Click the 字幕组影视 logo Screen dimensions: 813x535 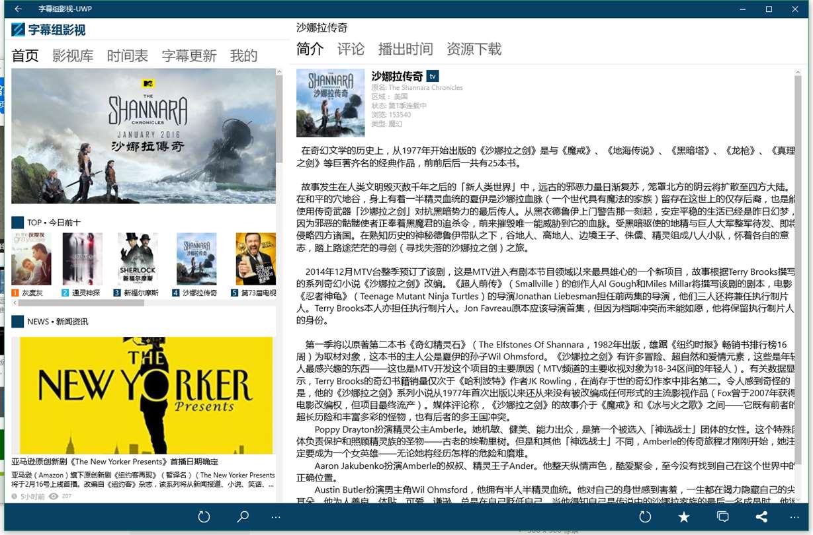click(48, 30)
